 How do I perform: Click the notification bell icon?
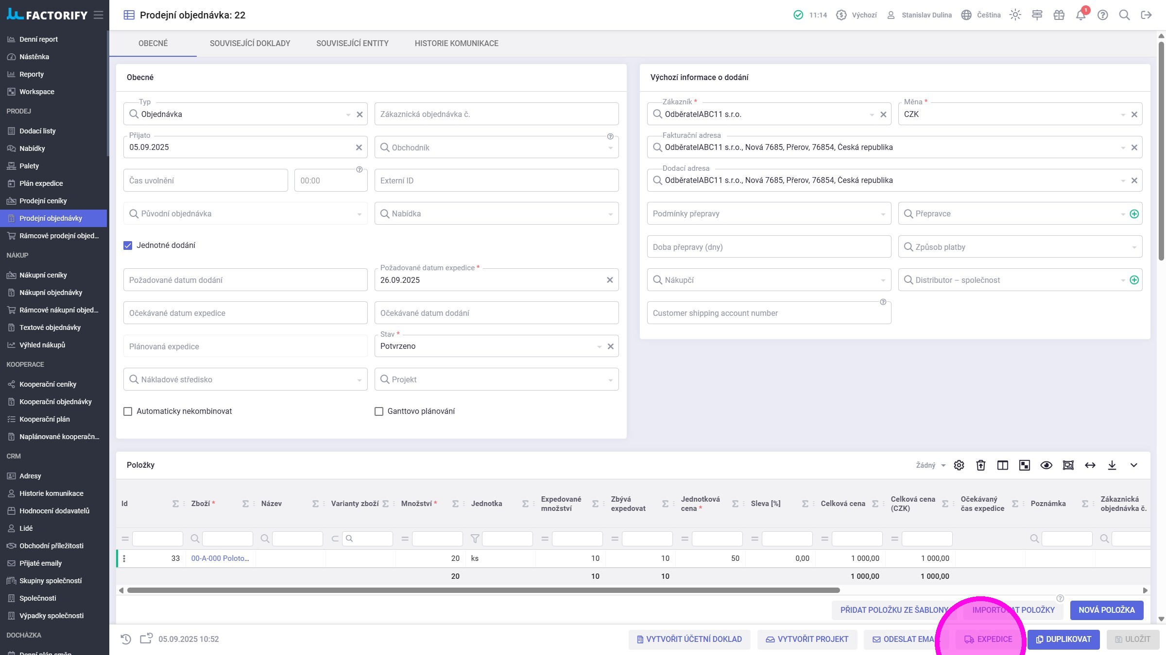pyautogui.click(x=1080, y=16)
